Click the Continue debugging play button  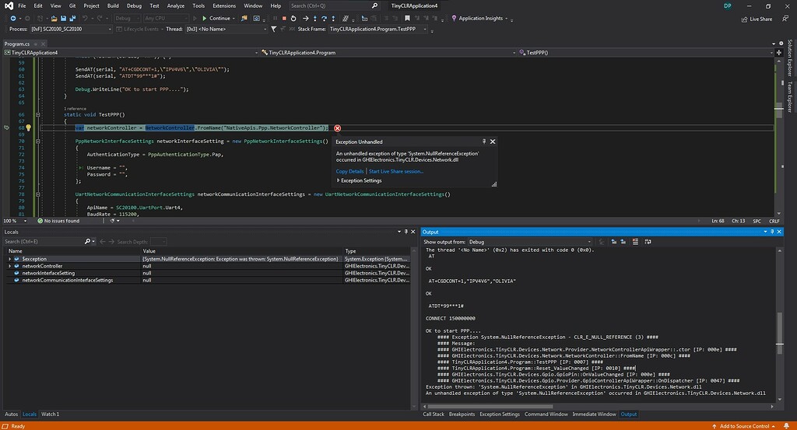(205, 18)
